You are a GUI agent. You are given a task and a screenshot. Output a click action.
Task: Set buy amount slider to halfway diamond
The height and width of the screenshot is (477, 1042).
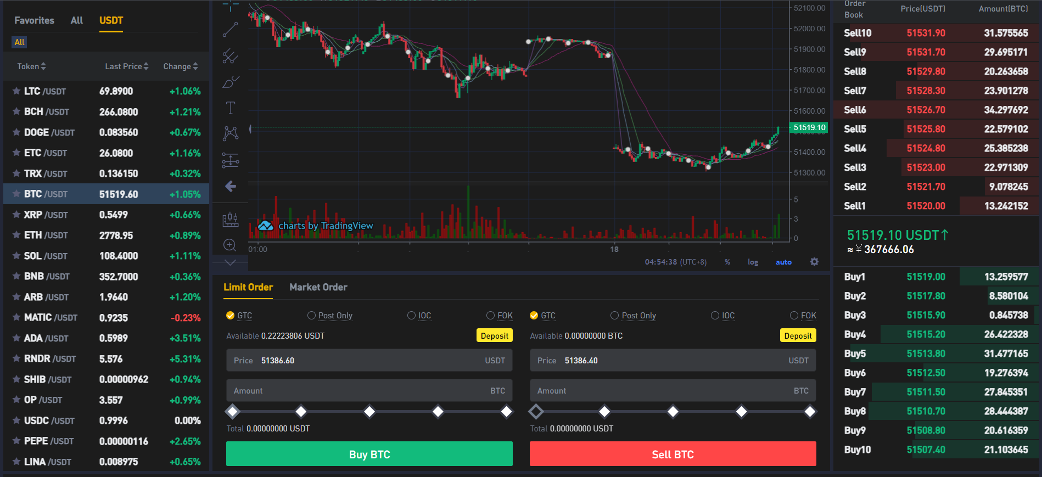coord(369,411)
